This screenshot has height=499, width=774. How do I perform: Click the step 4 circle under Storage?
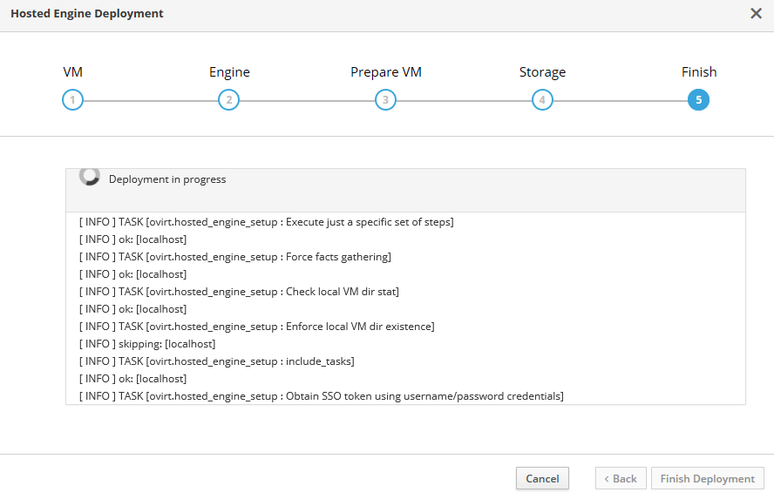coord(542,100)
